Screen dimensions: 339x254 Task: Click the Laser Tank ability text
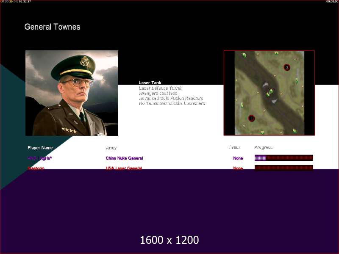coord(150,83)
